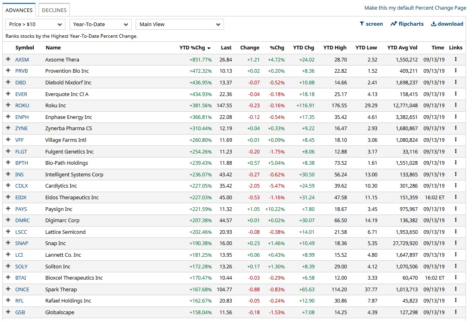Viewport: 468px width, 321px height.
Task: Open the Links menu for AXSM row
Action: 456,59
